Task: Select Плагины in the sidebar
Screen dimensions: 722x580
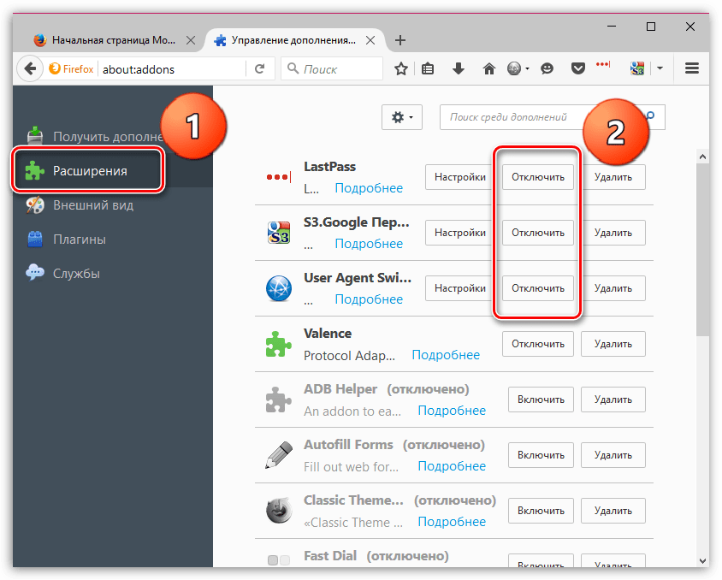Action: pyautogui.click(x=80, y=240)
